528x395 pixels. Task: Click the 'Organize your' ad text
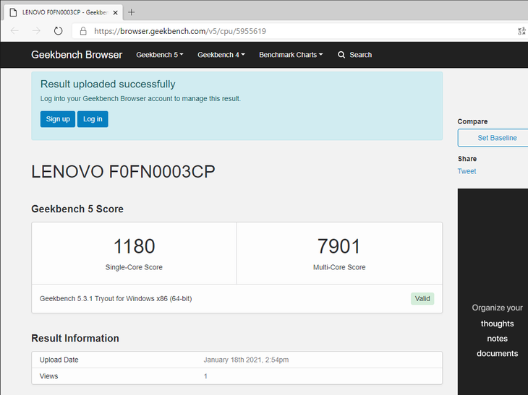point(498,308)
